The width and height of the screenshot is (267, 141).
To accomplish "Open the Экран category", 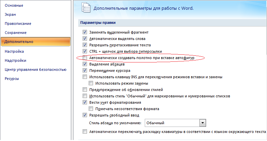I will click(10, 14).
